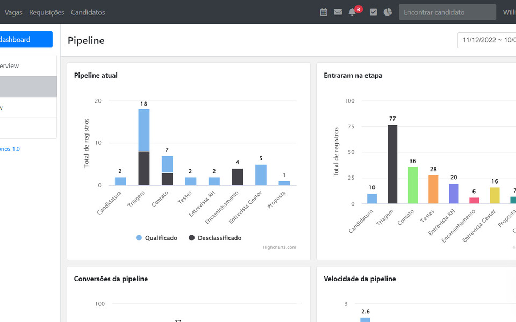The width and height of the screenshot is (516, 322).
Task: Click the yellow Entrevista Gestor bar labeled 16
Action: coord(494,195)
